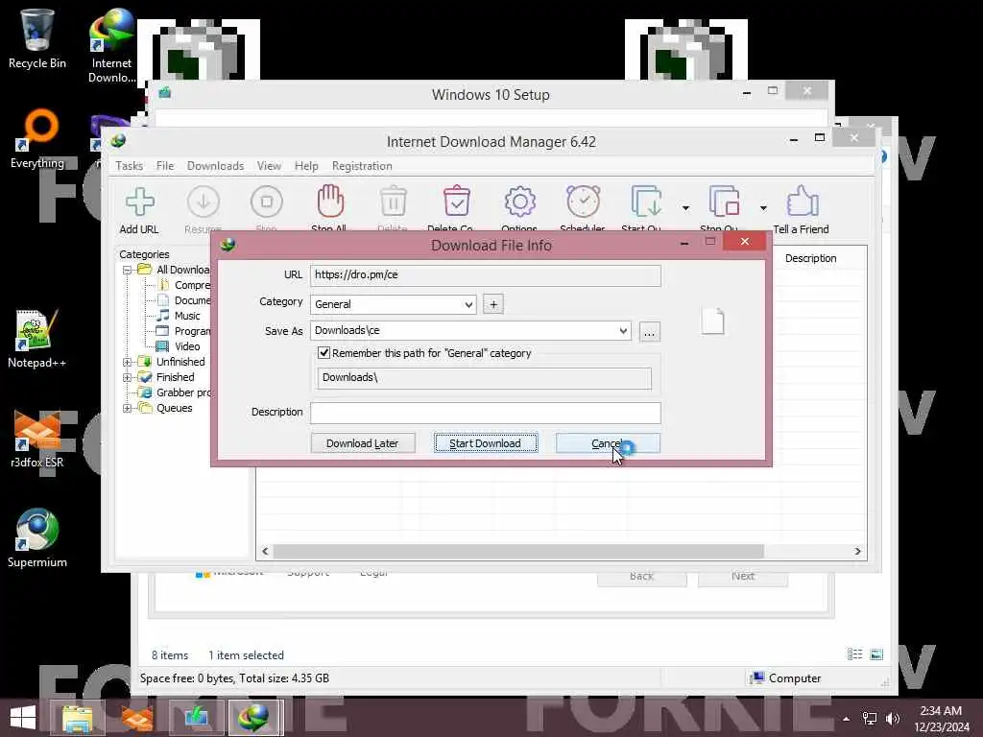
Task: Click the Stop Queue icon
Action: (x=724, y=202)
